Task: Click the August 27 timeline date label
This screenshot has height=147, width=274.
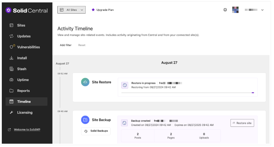Action: pyautogui.click(x=62, y=64)
